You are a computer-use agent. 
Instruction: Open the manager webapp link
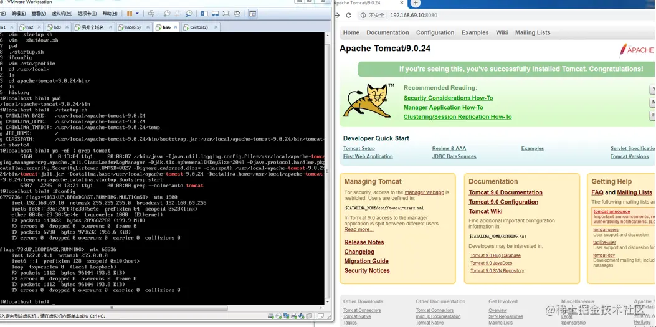click(x=424, y=192)
